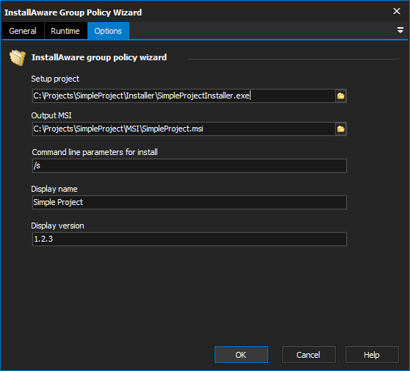Open the tab list dropdown arrow

[x=400, y=30]
